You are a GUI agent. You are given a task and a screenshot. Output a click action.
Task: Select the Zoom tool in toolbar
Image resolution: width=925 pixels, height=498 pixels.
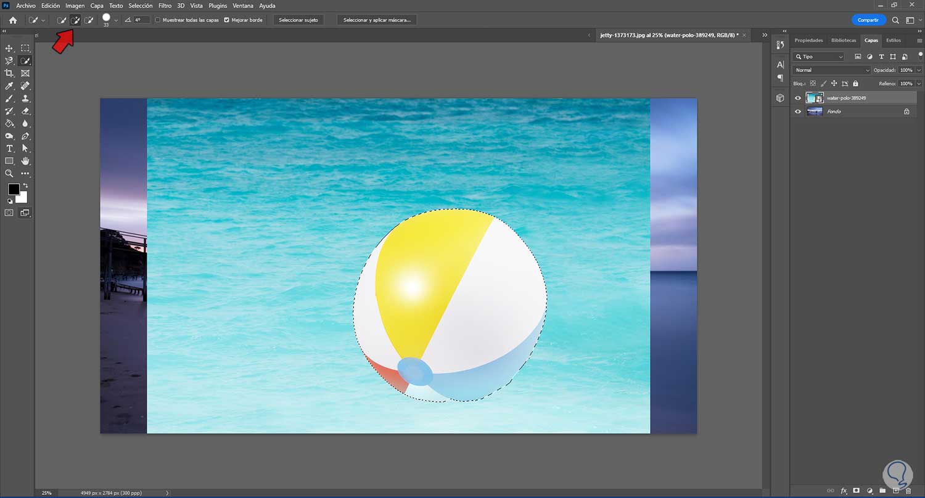pyautogui.click(x=9, y=174)
